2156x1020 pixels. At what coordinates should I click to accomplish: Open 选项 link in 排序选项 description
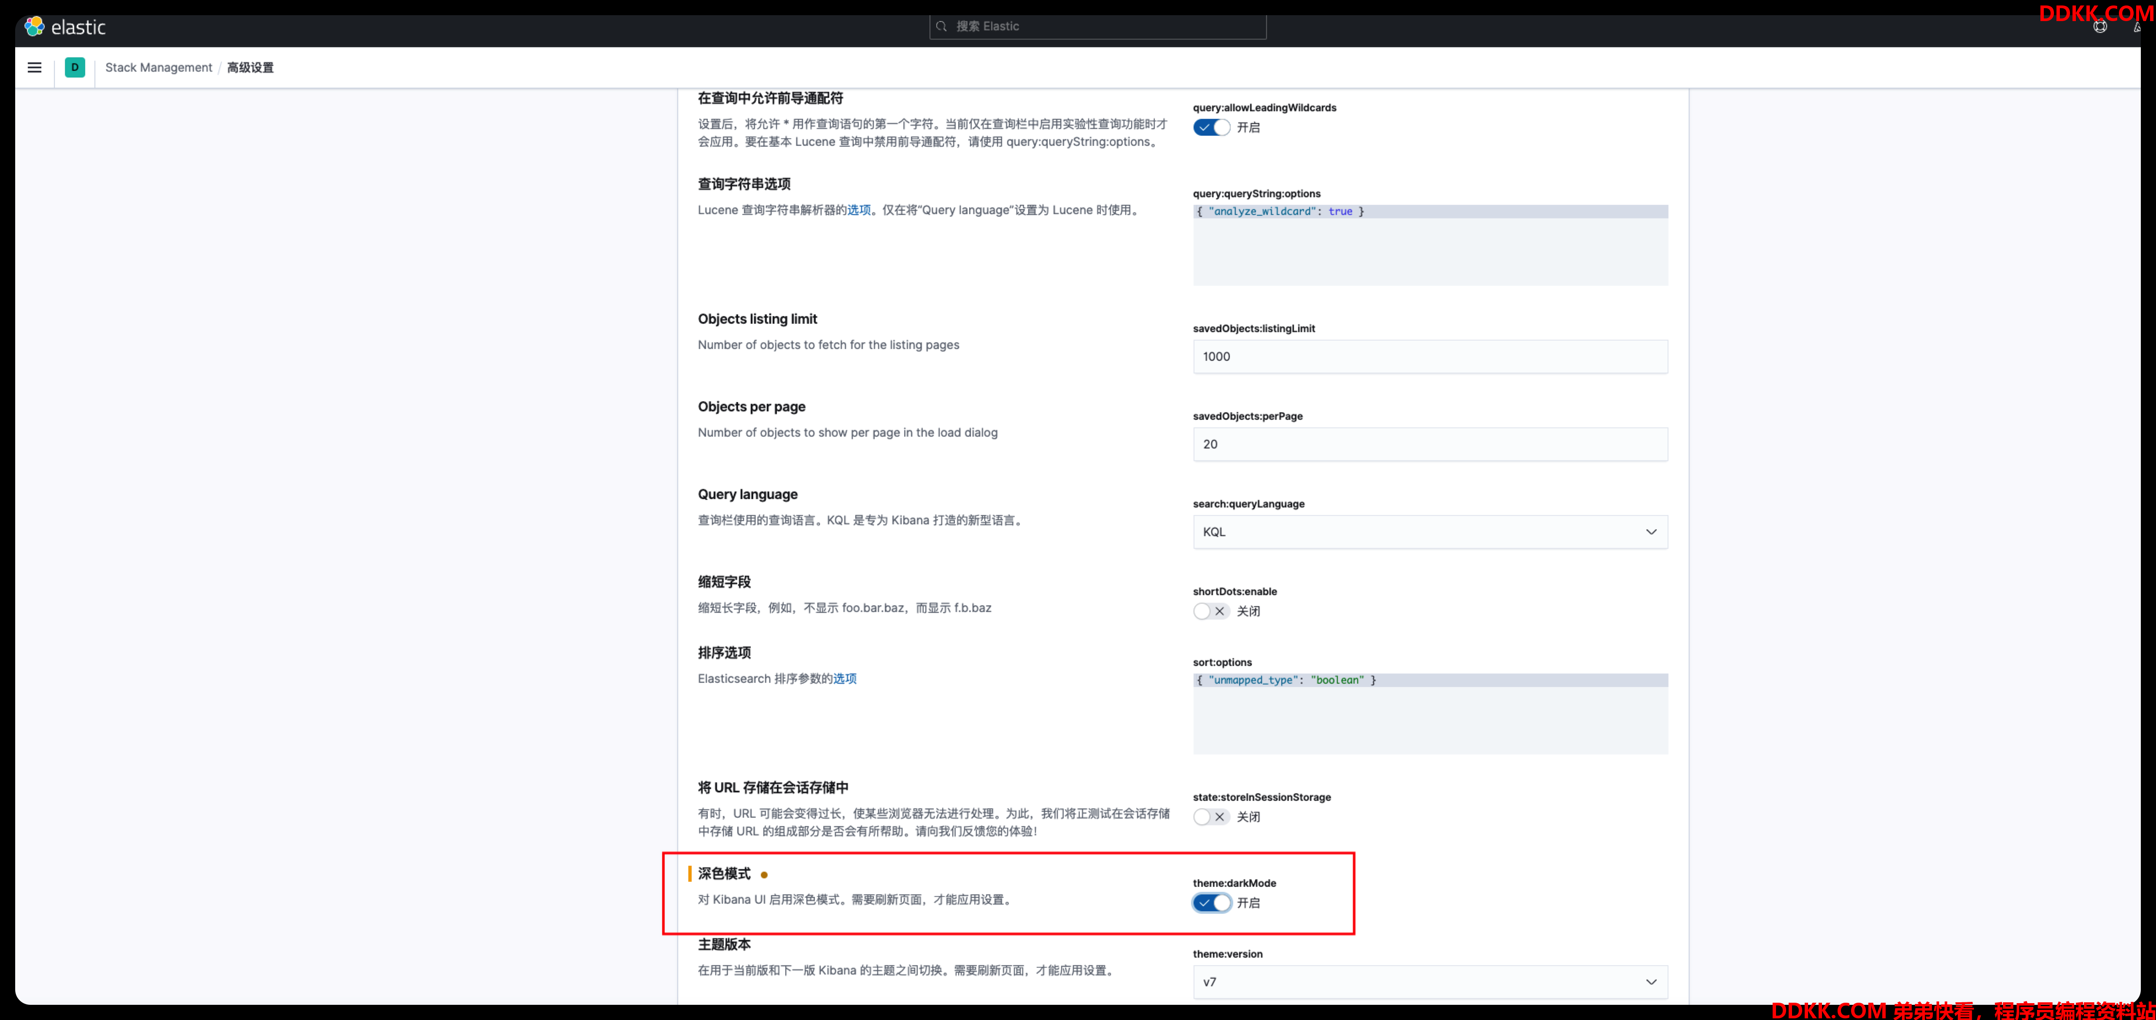(x=844, y=679)
